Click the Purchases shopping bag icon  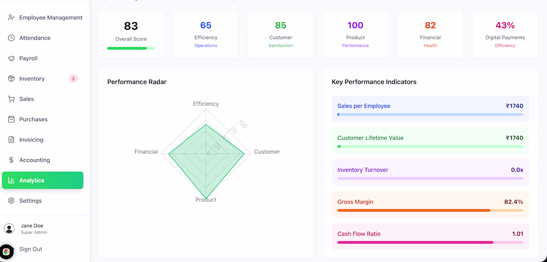coord(11,119)
